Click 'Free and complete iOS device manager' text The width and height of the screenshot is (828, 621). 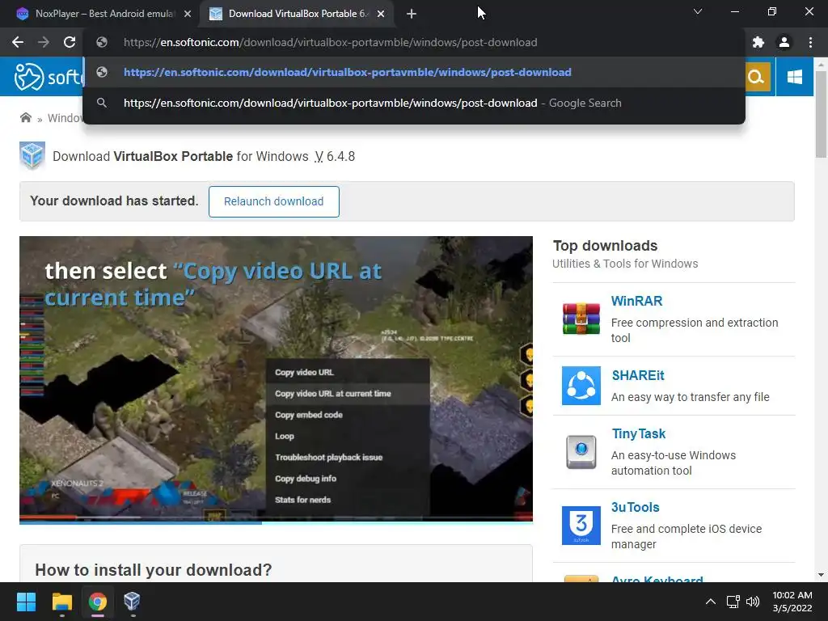pos(686,537)
